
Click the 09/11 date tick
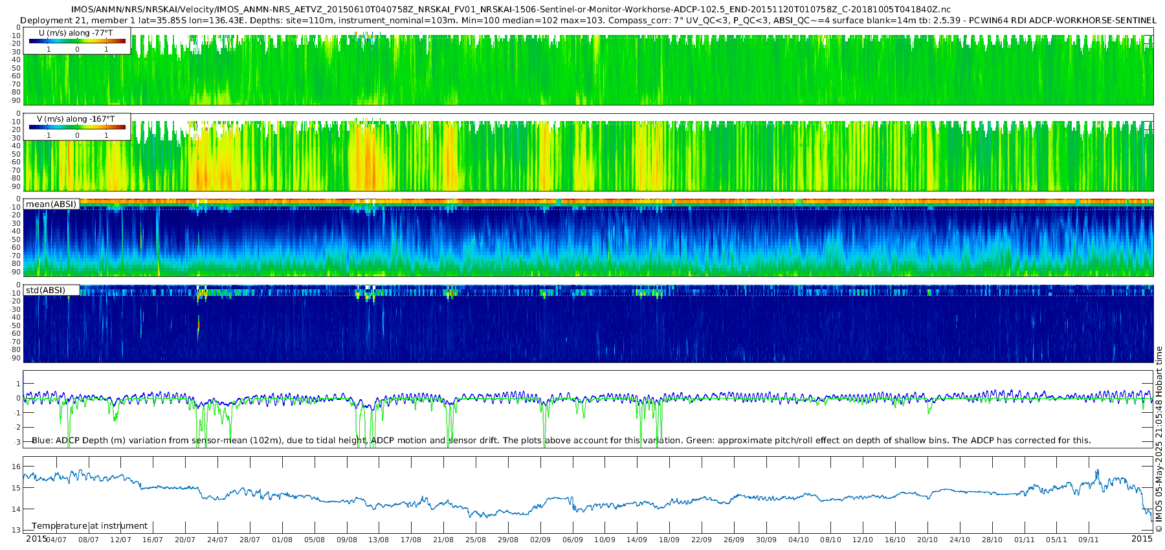pos(1089,540)
